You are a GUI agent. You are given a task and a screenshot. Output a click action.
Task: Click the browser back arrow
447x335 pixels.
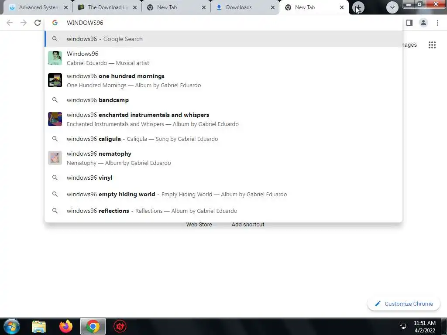pyautogui.click(x=10, y=23)
